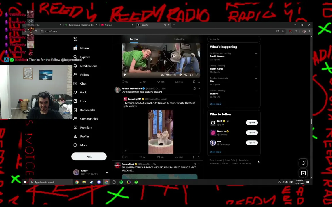This screenshot has width=332, height=207.
Task: Open more menu on normie macdonald's post
Action: (199, 89)
